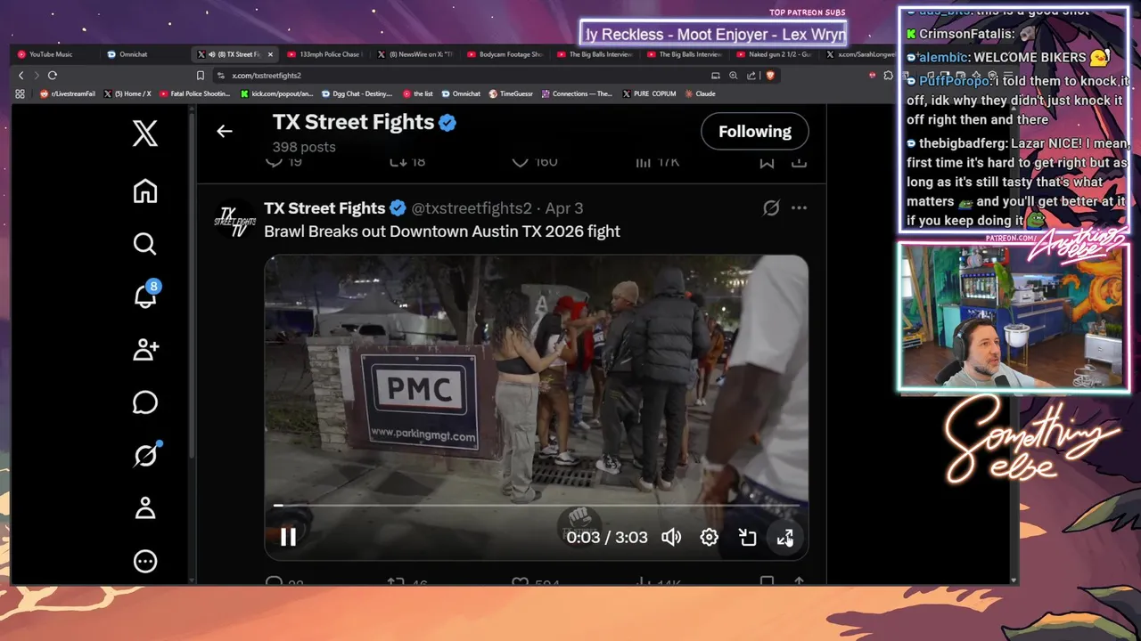Image resolution: width=1141 pixels, height=641 pixels.
Task: Expand the video to fullscreen
Action: [x=785, y=537]
